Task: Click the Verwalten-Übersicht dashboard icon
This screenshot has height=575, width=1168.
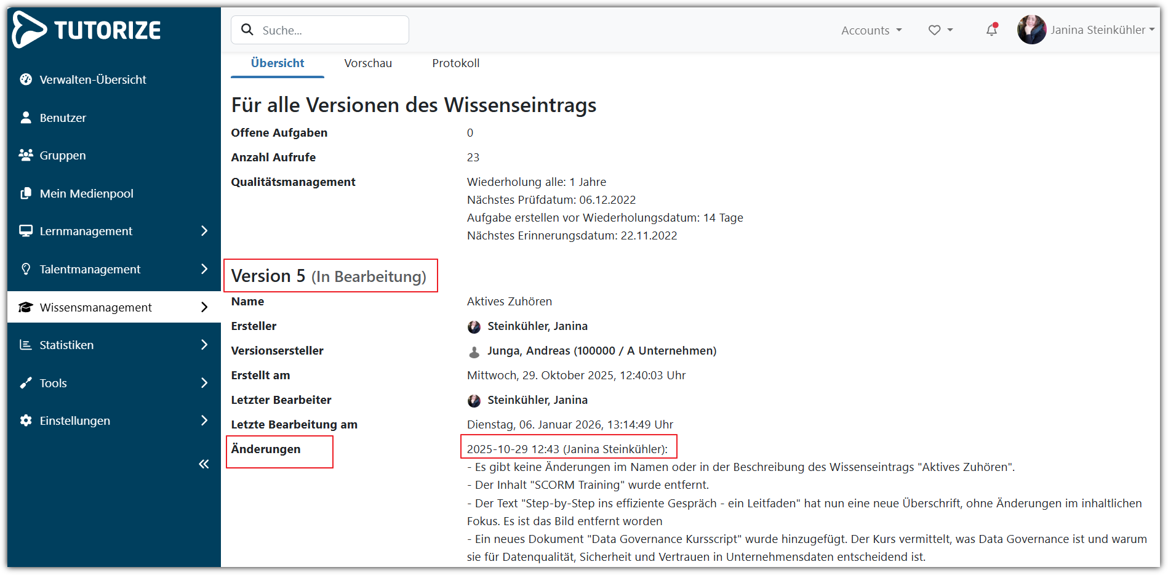Action: click(26, 79)
